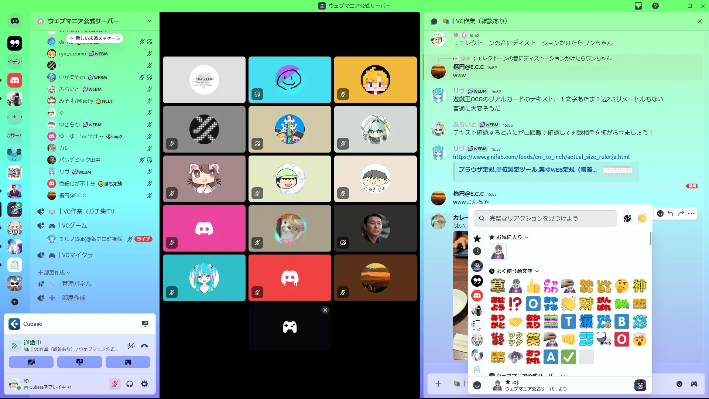Jump to 新しい未読メッセージ

coord(95,38)
